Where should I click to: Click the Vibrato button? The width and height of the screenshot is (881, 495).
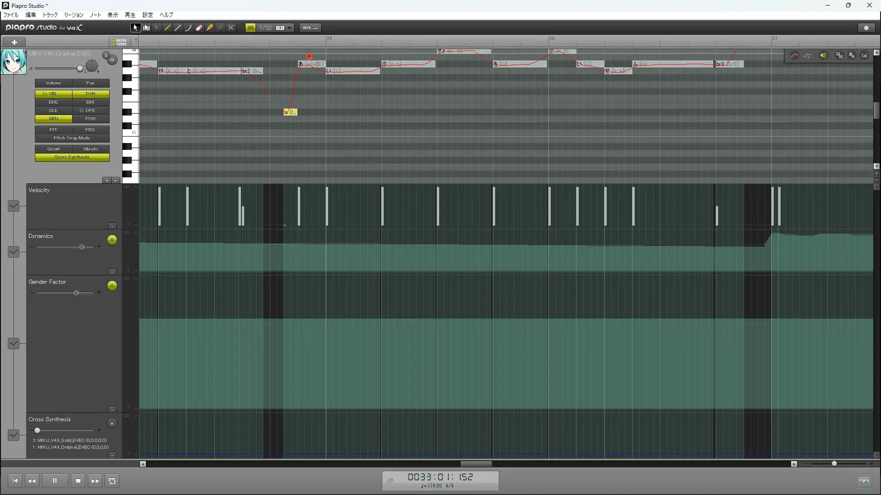(90, 149)
